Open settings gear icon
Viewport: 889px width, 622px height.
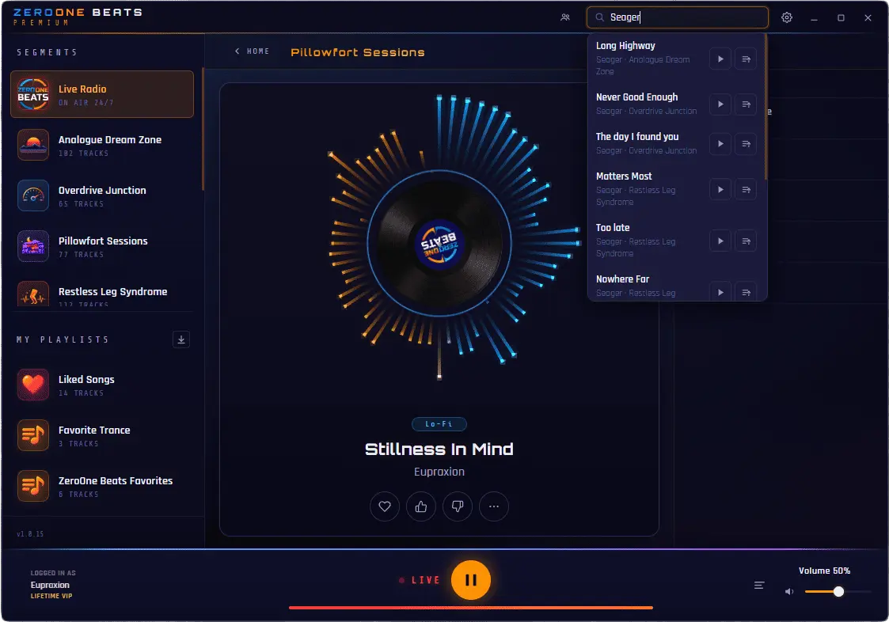point(786,17)
